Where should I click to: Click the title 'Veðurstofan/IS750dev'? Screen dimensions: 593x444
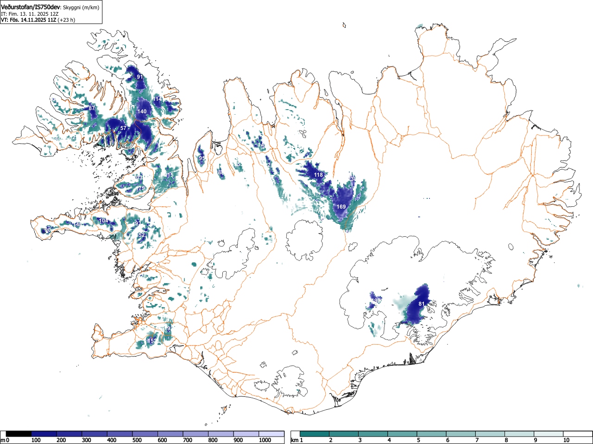pyautogui.click(x=31, y=7)
